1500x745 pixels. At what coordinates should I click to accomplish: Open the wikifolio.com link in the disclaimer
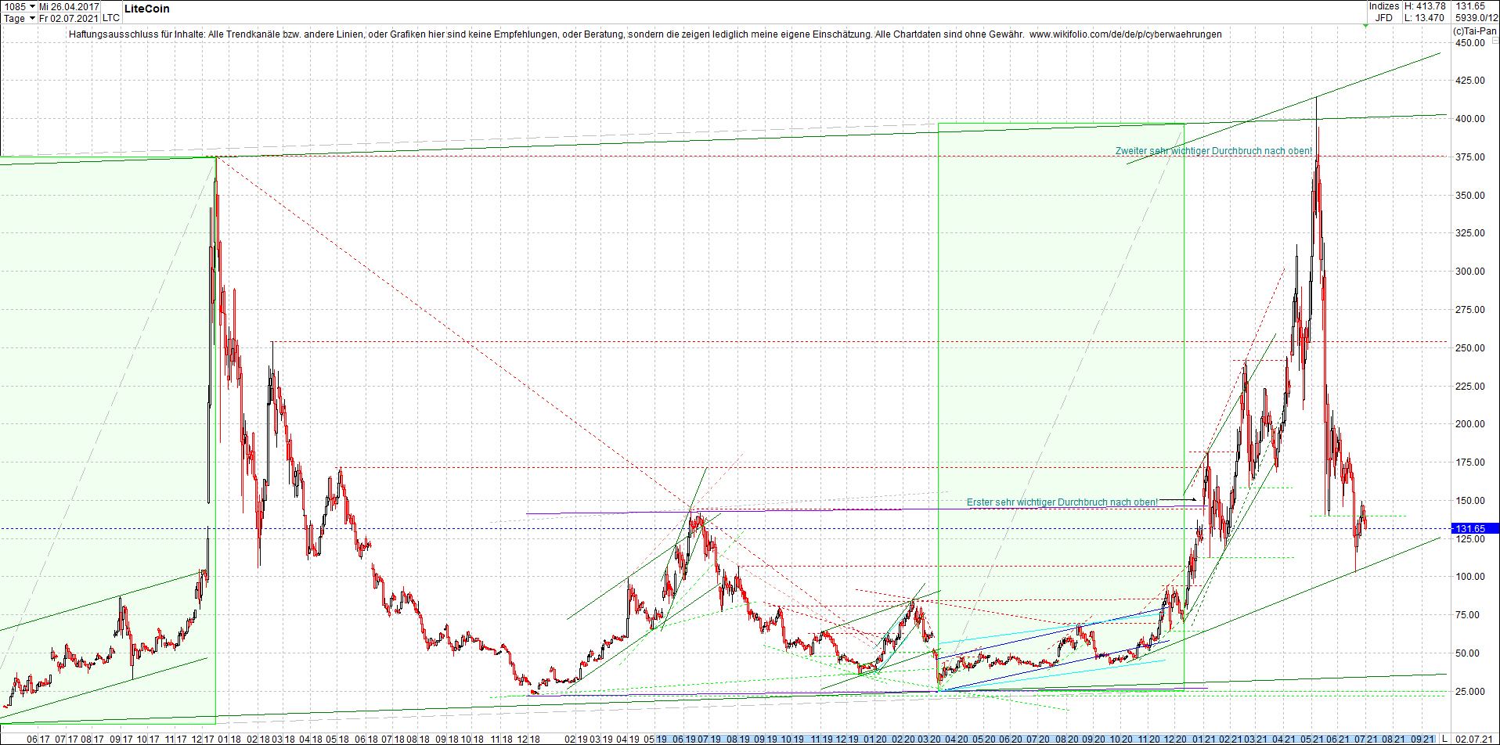(x=1127, y=34)
